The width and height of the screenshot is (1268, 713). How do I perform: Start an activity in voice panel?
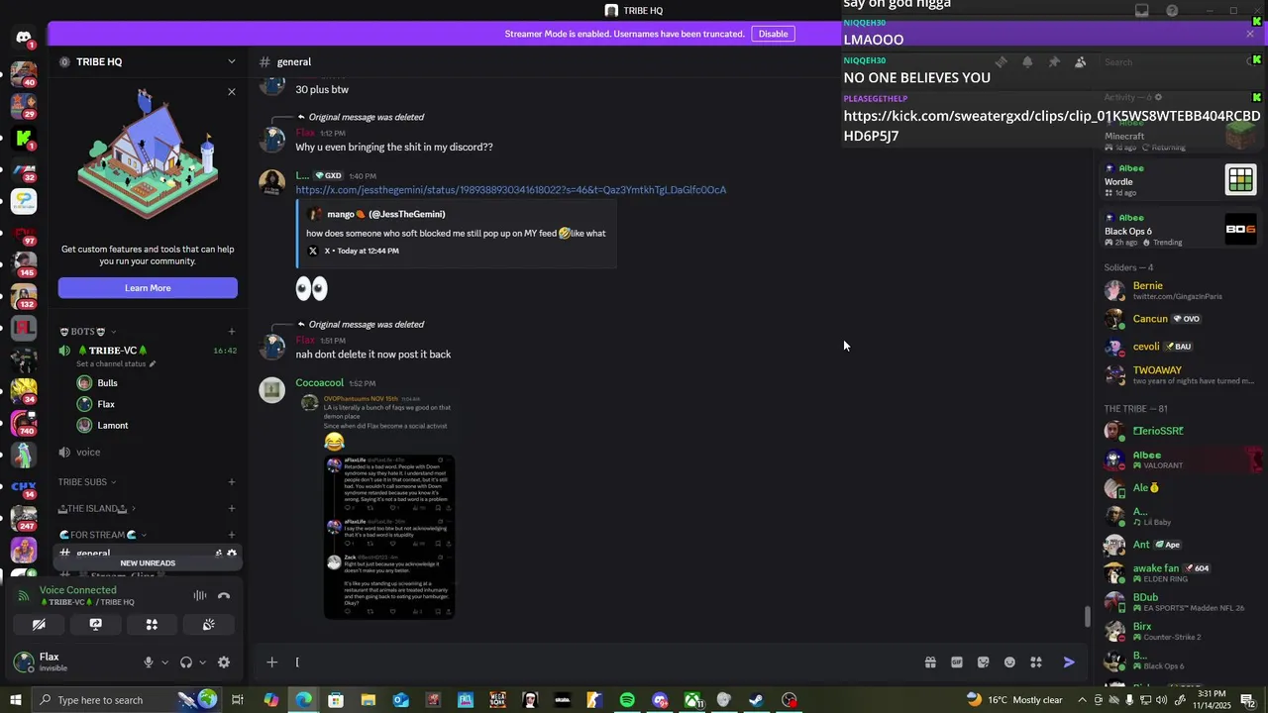(x=152, y=625)
